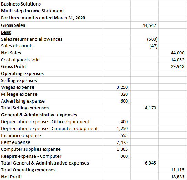Select the 'Mileage expense' label
Viewport: 187px width, 180px height.
(x=19, y=94)
